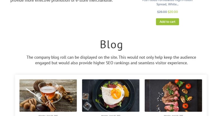The height and width of the screenshot is (116, 223).
Task: Open the sliced steak blog post thumbnail
Action: point(173,95)
